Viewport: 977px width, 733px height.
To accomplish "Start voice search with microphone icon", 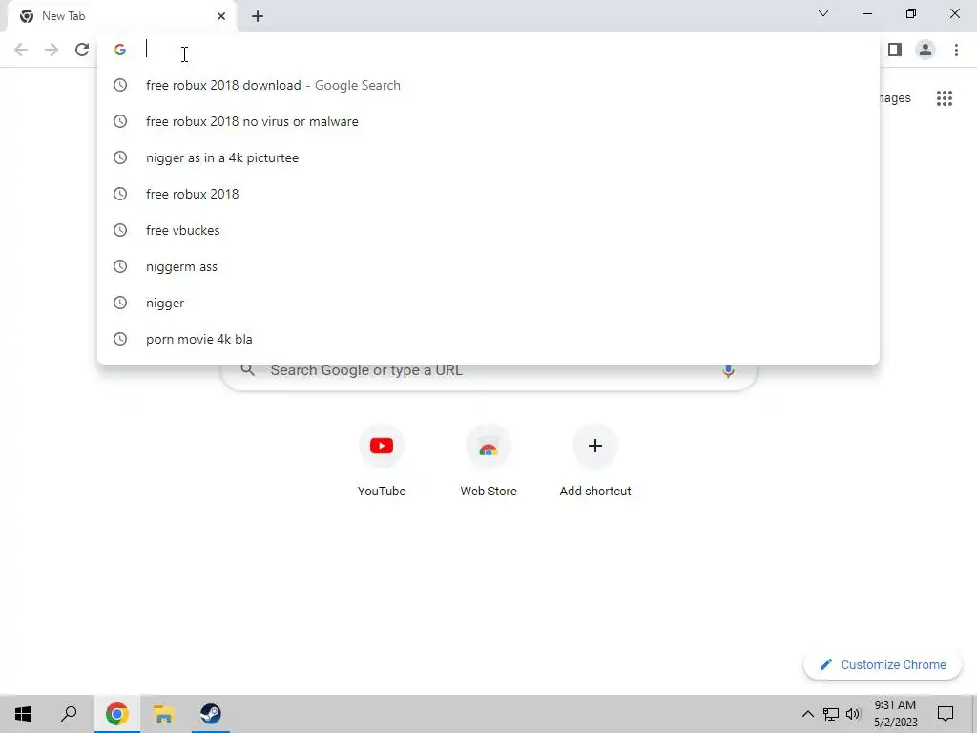I will click(728, 370).
